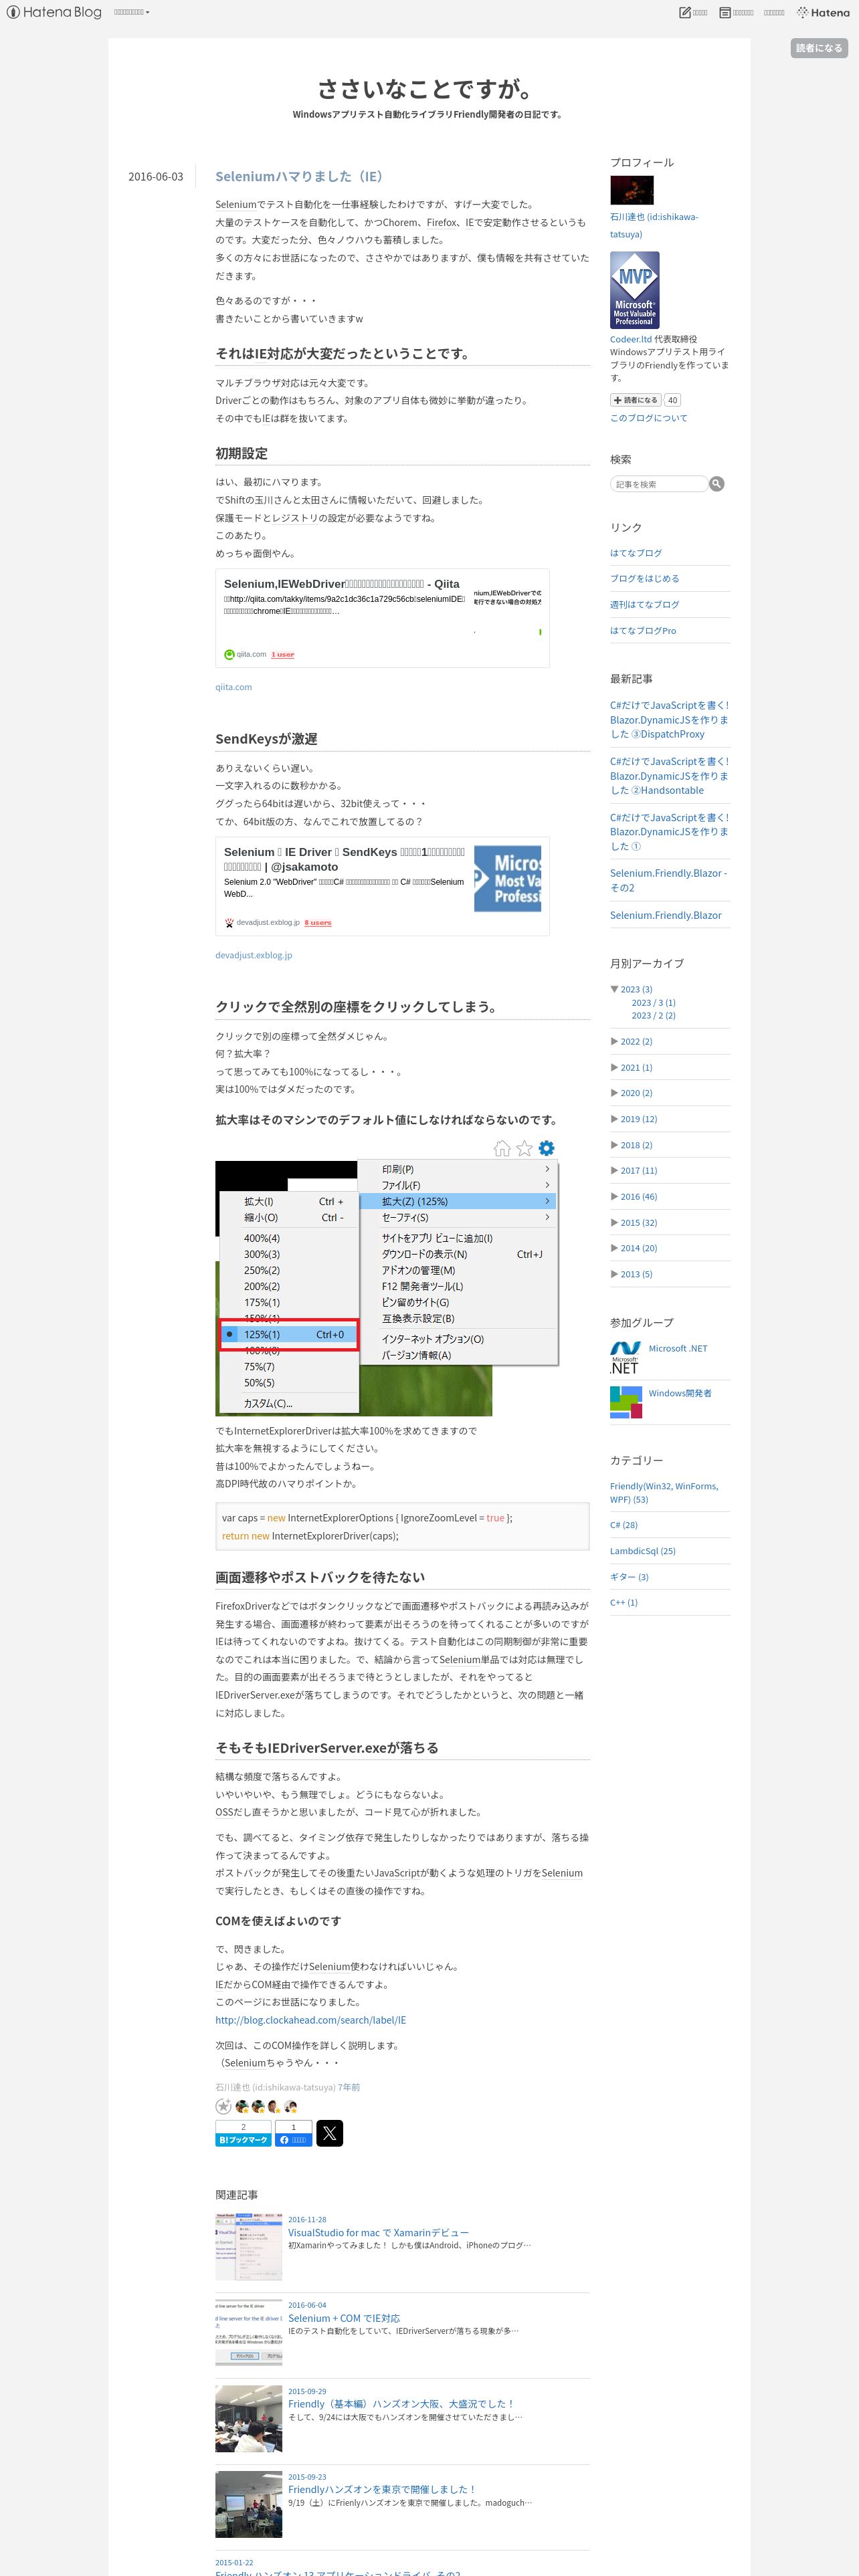Click the '1 user' bookmark count badge
Image resolution: width=859 pixels, height=2576 pixels.
click(283, 655)
